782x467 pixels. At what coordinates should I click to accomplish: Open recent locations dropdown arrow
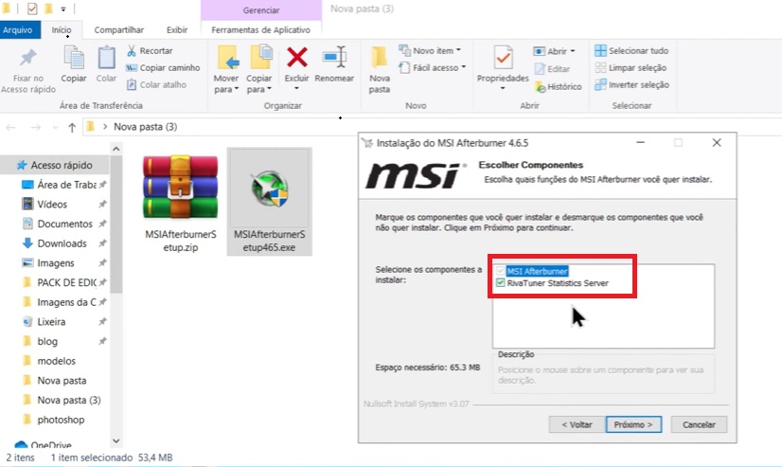pyautogui.click(x=55, y=127)
